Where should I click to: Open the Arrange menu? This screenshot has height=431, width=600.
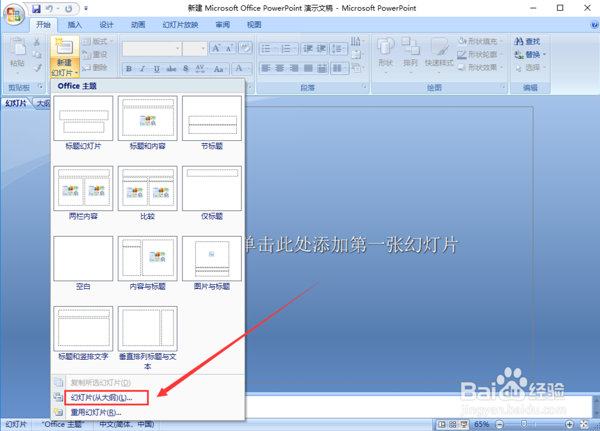click(x=410, y=56)
